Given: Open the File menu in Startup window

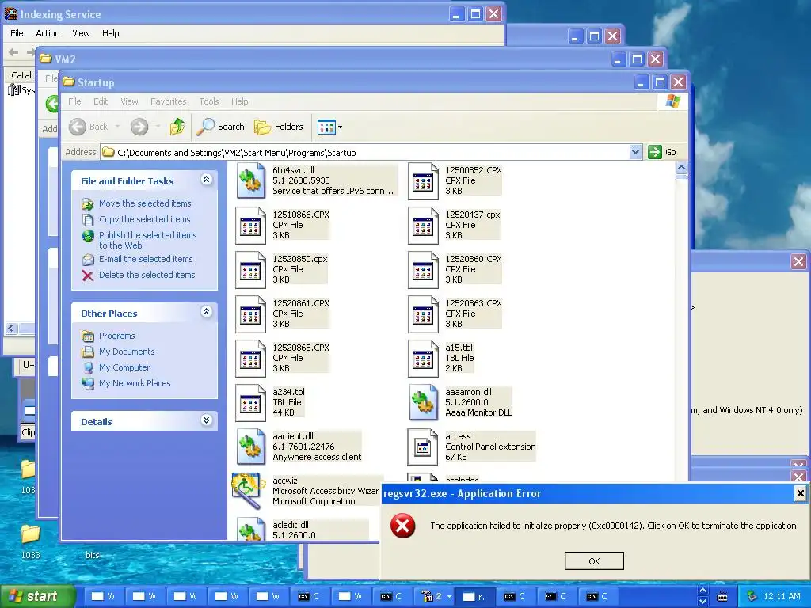Looking at the screenshot, I should [74, 101].
